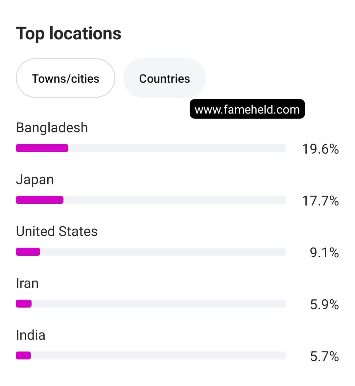This screenshot has height=386, width=355.
Task: Select the Japan country label
Action: 35,180
